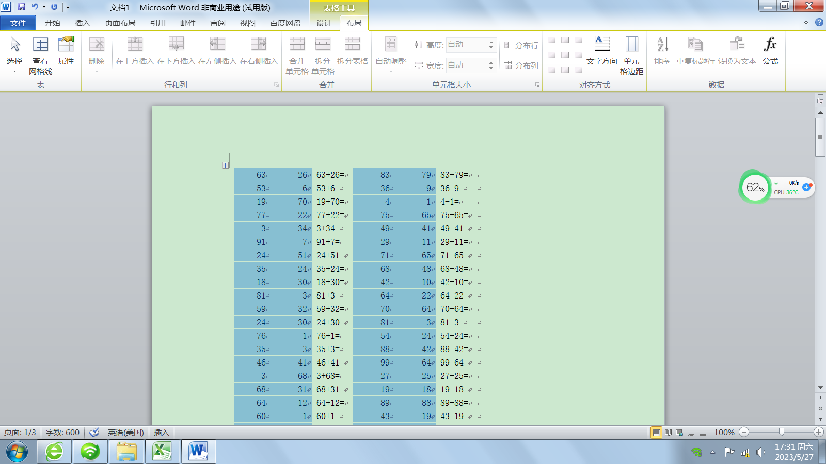
Task: Switch to 审阅 (Review) tab
Action: click(x=218, y=23)
